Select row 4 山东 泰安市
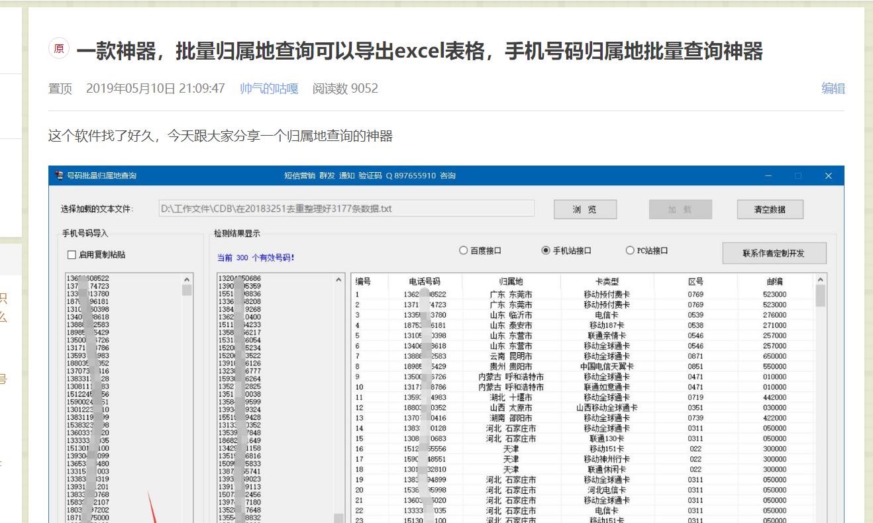 pyautogui.click(x=583, y=325)
